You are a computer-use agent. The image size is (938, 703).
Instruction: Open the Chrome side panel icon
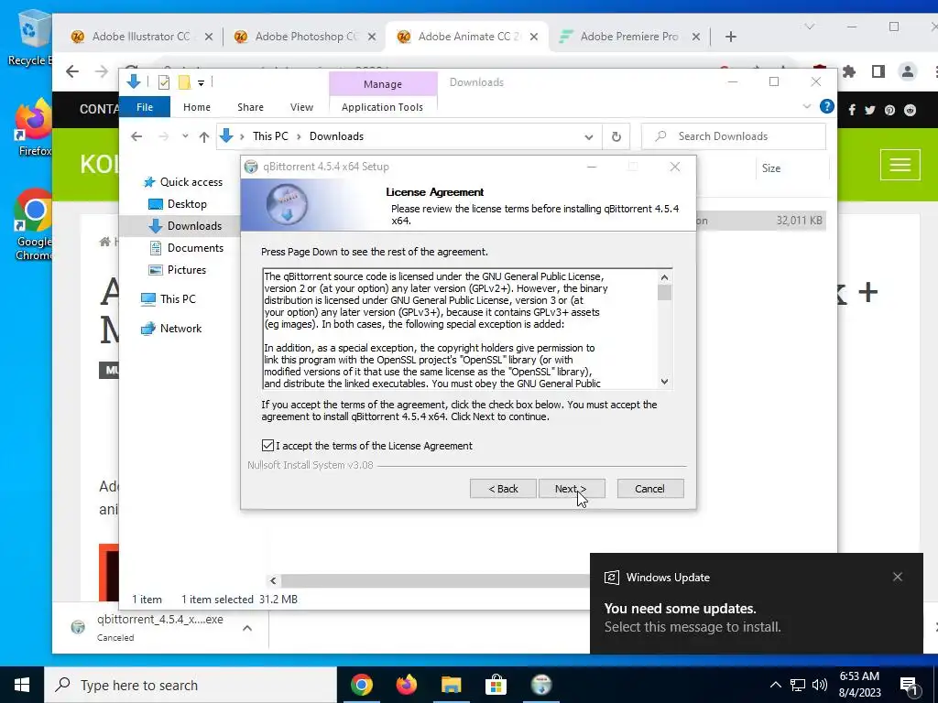coord(878,71)
